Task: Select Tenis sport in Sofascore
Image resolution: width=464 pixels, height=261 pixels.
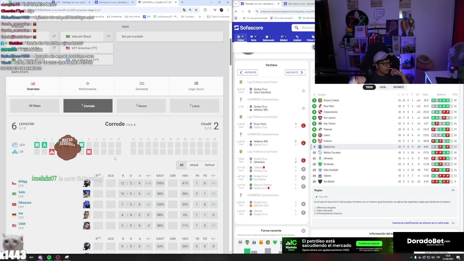Action: 253,38
